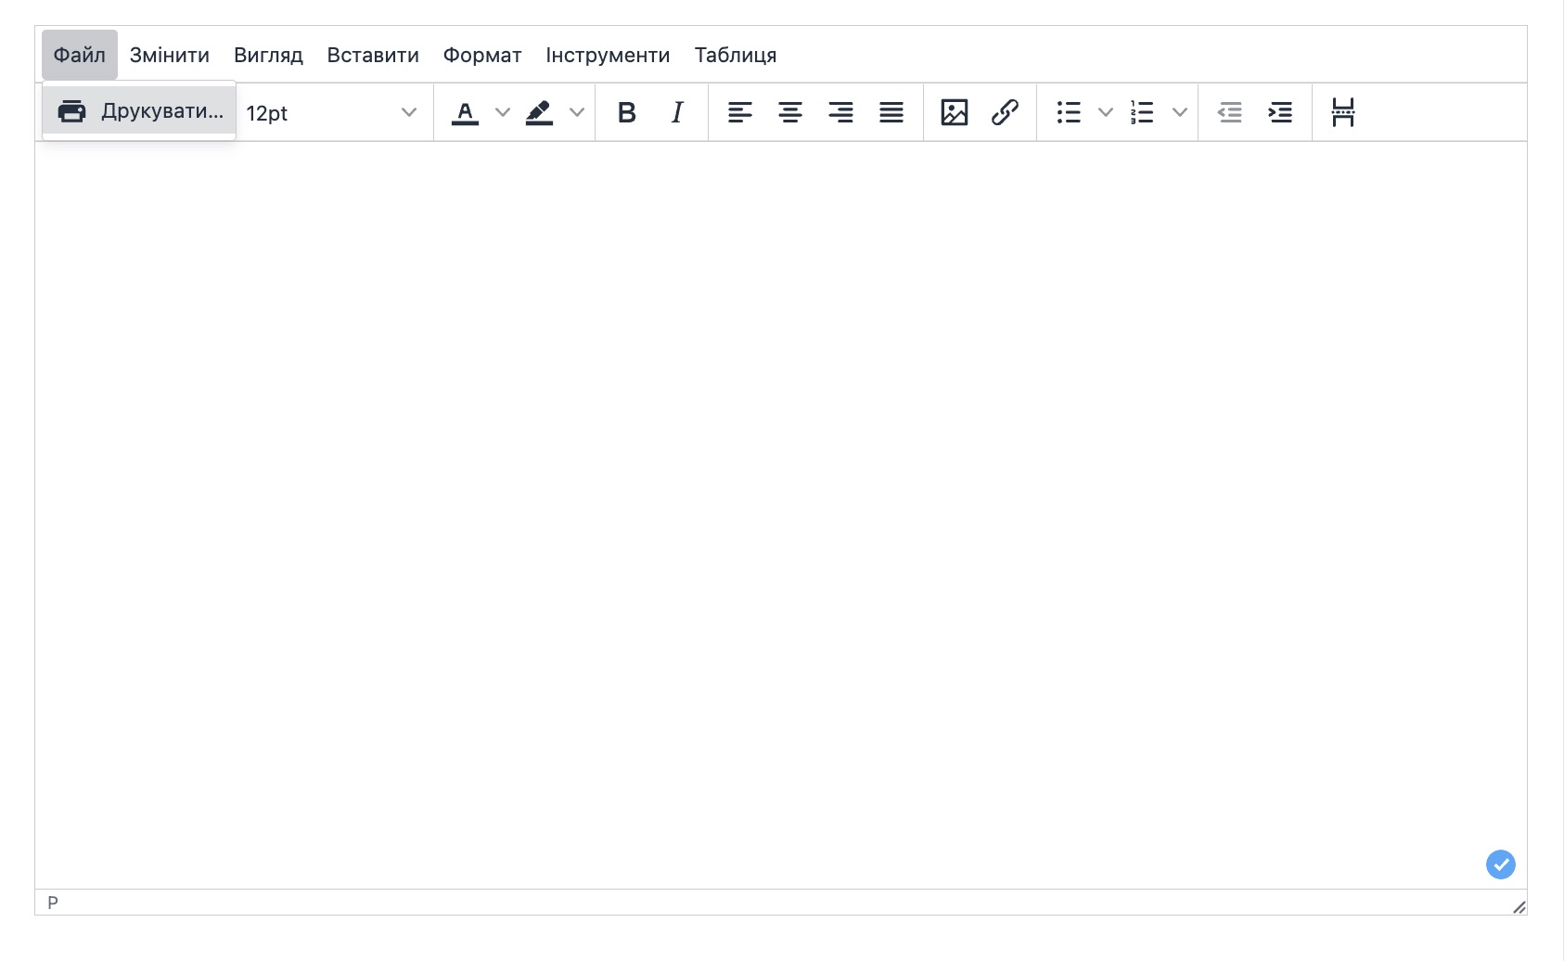Decrease the paragraph indent
The height and width of the screenshot is (961, 1564).
pyautogui.click(x=1229, y=112)
